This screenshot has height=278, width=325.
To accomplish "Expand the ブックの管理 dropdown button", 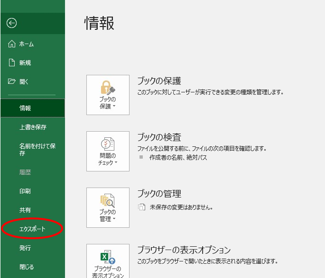I will point(108,208).
